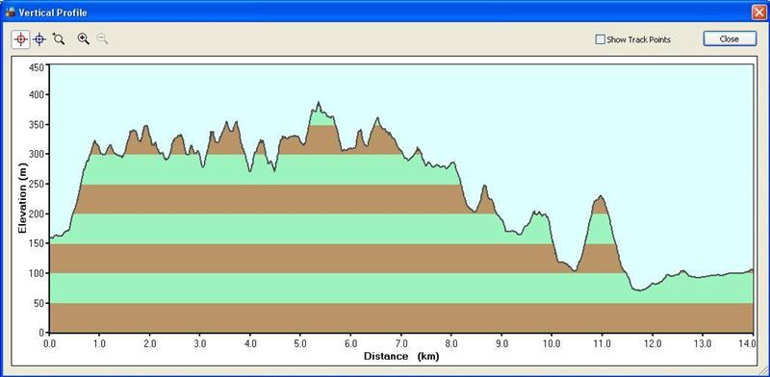Click the hill peak near 11.0 km
This screenshot has width=770, height=377.
click(x=600, y=196)
